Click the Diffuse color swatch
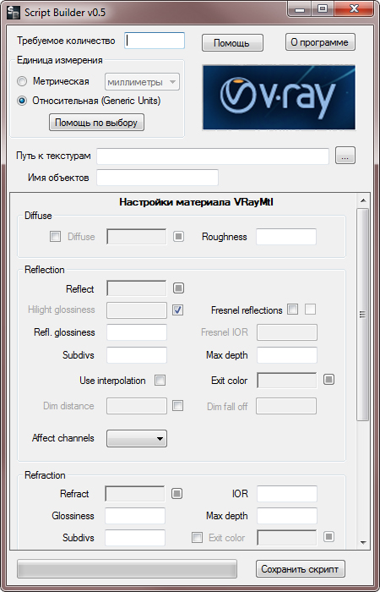The height and width of the screenshot is (592, 380). tap(137, 237)
